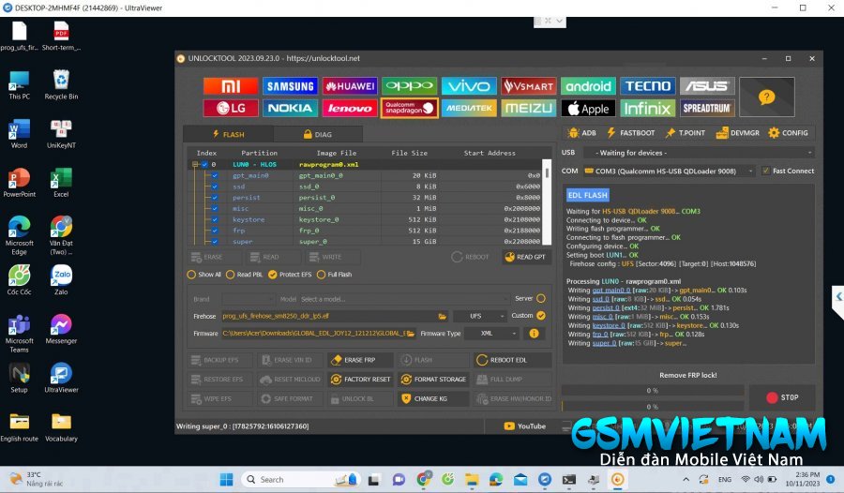Click the READ GPT button
This screenshot has width=844, height=493.
(525, 257)
